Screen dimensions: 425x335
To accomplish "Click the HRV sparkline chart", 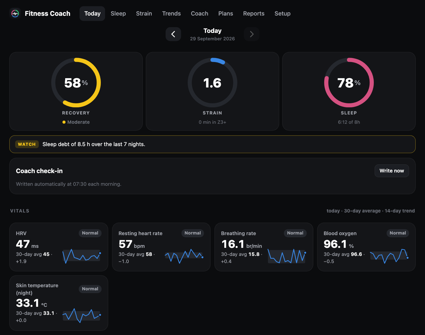I will coord(82,256).
